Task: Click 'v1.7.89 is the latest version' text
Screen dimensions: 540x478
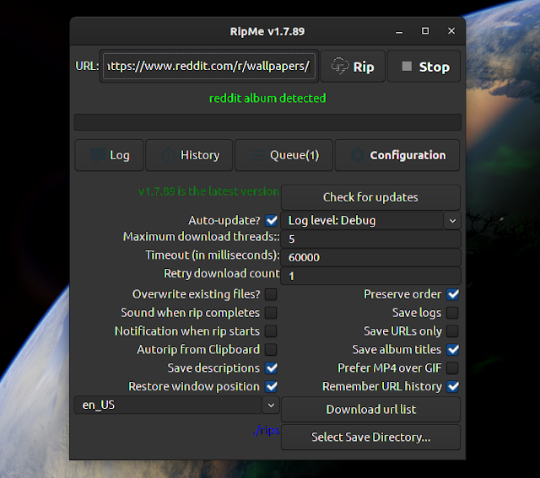Action: click(x=208, y=191)
